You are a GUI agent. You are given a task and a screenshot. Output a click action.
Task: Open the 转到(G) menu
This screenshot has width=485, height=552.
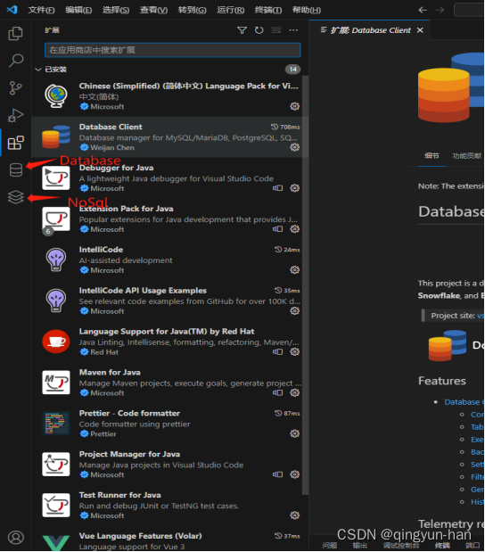tap(193, 10)
